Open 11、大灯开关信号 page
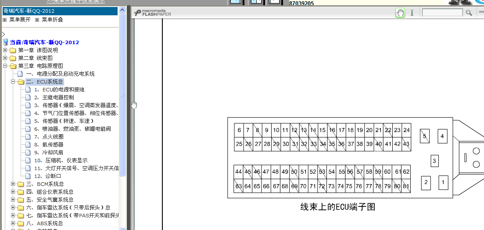The image size is (484, 230). coord(76,168)
